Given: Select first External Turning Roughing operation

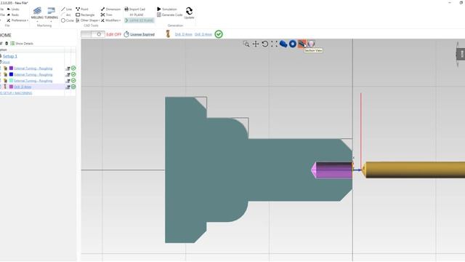Looking at the screenshot, I should pos(33,68).
